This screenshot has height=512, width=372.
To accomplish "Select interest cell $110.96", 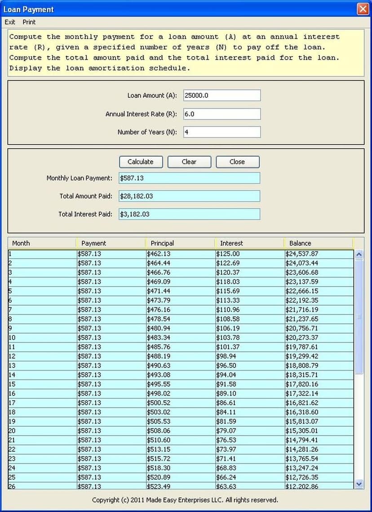I will tap(250, 309).
